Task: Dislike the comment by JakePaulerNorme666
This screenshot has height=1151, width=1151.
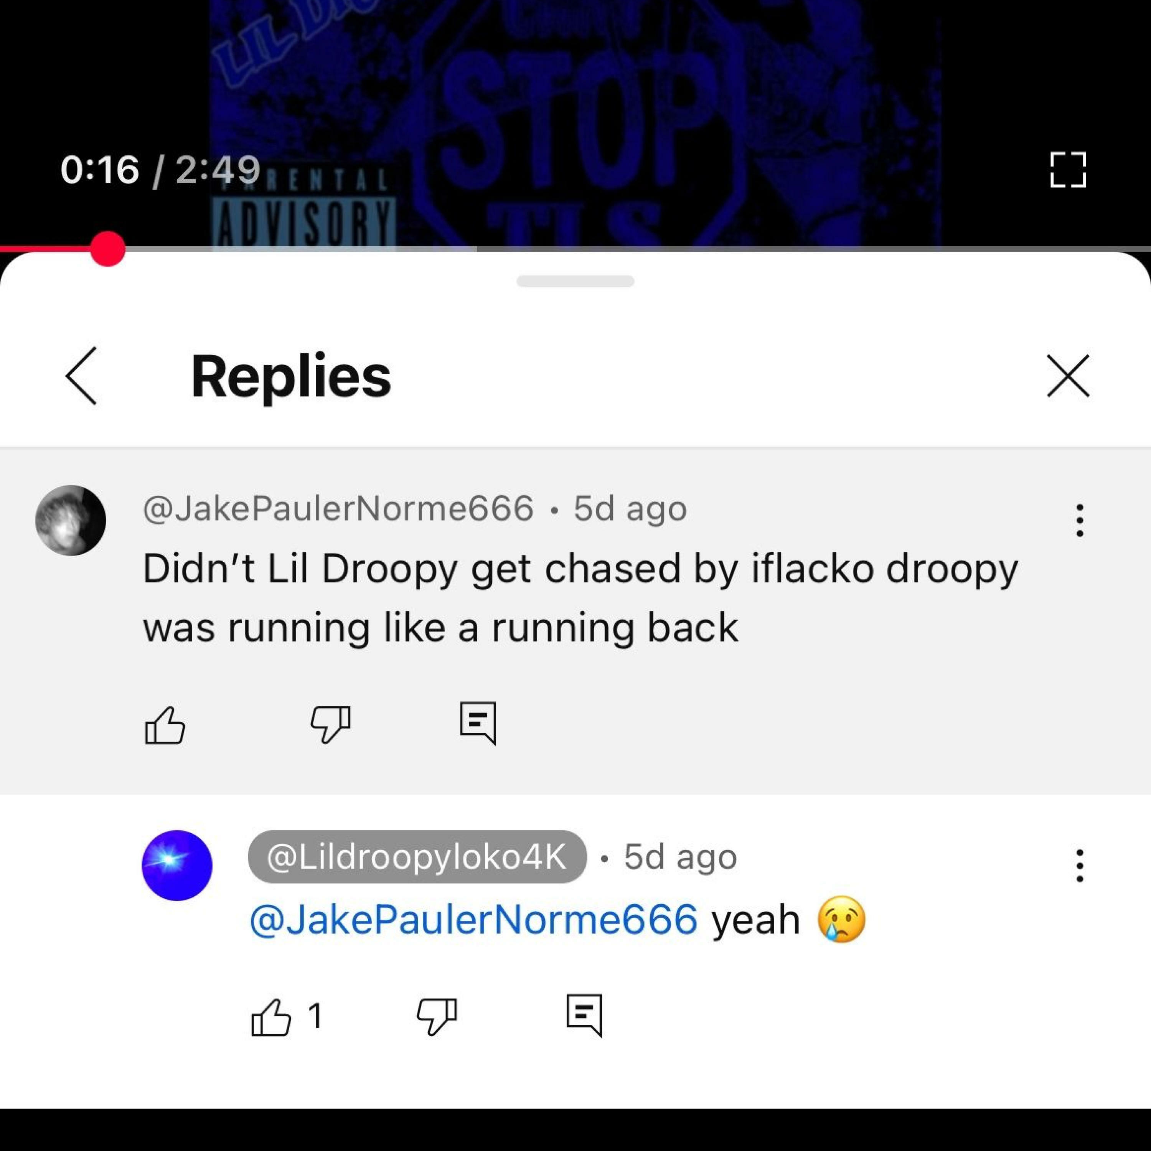Action: (x=330, y=725)
